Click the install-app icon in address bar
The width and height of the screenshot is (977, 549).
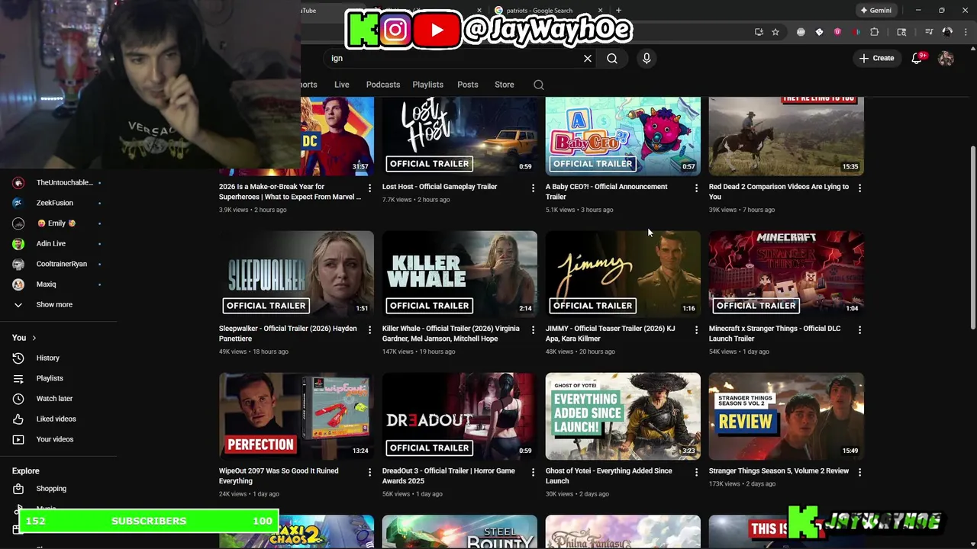(759, 32)
